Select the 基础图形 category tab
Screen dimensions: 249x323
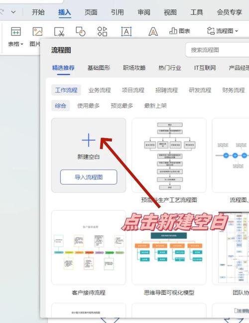click(x=99, y=68)
